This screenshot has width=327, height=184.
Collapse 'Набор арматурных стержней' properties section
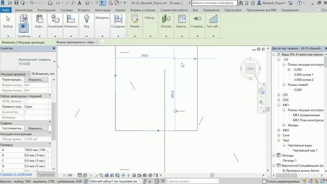(50, 95)
